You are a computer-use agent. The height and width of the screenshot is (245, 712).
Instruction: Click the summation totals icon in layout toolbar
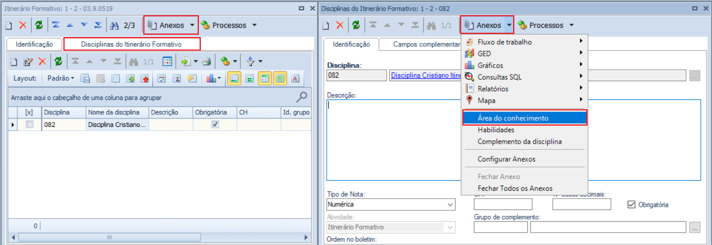click(177, 78)
